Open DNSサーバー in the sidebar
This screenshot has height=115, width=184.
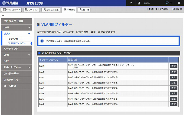point(17,74)
